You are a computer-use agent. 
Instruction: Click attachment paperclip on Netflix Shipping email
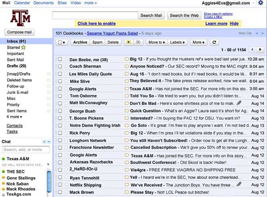[x=239, y=184]
